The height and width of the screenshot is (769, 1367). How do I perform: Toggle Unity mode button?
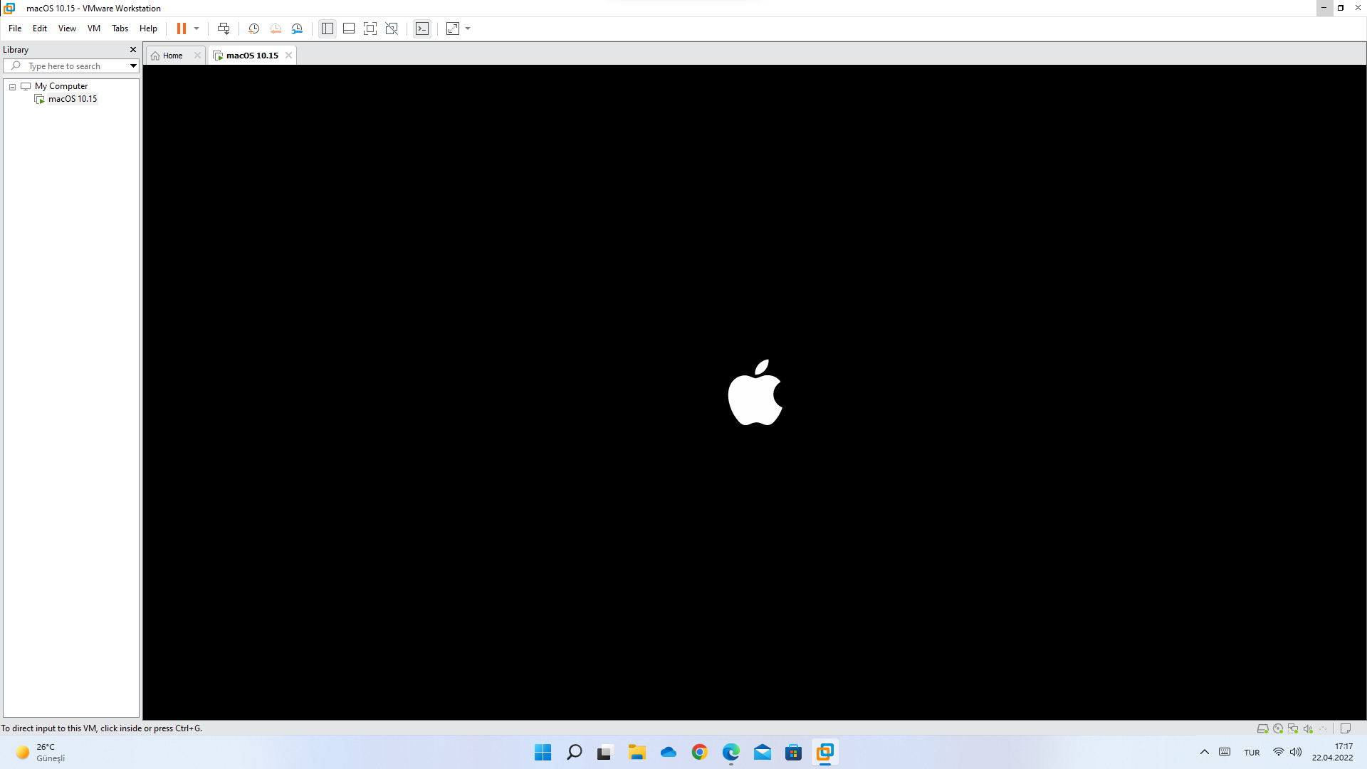pos(392,28)
